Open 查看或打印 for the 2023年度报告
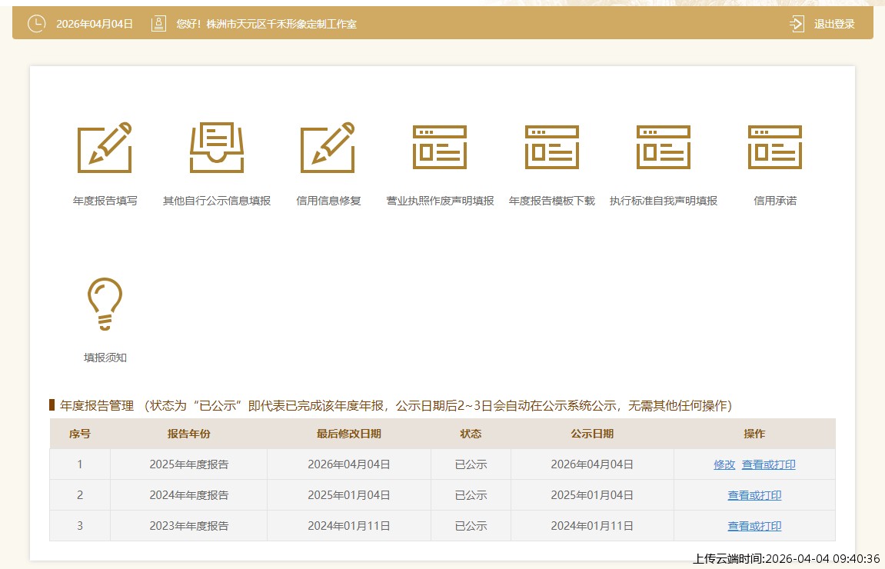Image resolution: width=885 pixels, height=569 pixels. (x=754, y=526)
